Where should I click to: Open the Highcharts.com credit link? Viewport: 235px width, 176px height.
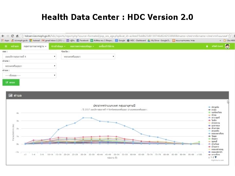(217, 160)
